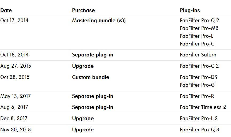
Task: Click the Upgrade entry for Pro-C 2
Action: pos(83,66)
